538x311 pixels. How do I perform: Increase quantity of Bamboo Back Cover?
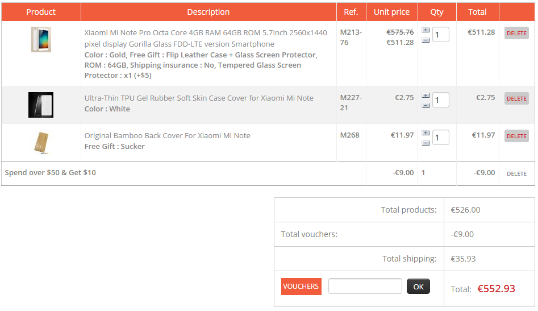pos(426,133)
